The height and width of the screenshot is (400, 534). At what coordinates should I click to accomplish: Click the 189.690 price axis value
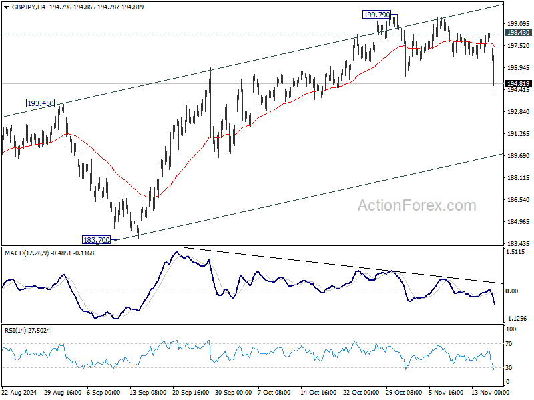(519, 155)
